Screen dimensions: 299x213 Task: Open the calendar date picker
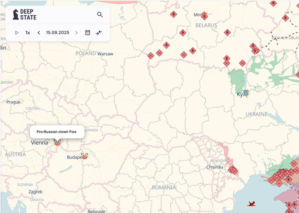point(88,33)
